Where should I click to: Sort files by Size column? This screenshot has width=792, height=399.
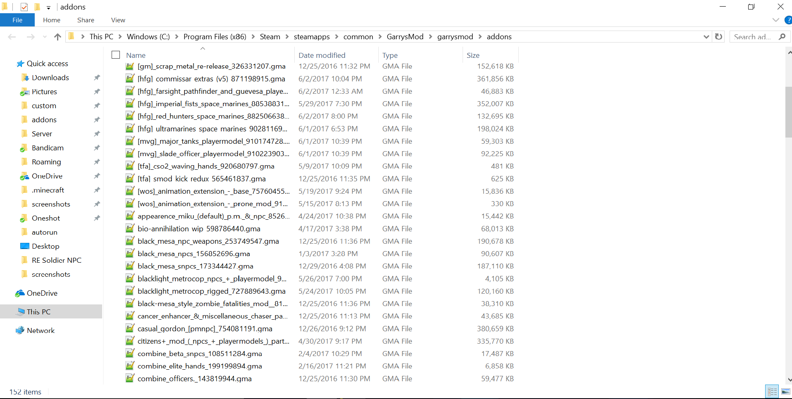473,55
